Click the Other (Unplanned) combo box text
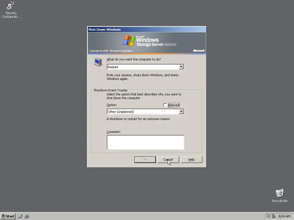Image resolution: width=294 pixels, height=220 pixels. point(121,112)
